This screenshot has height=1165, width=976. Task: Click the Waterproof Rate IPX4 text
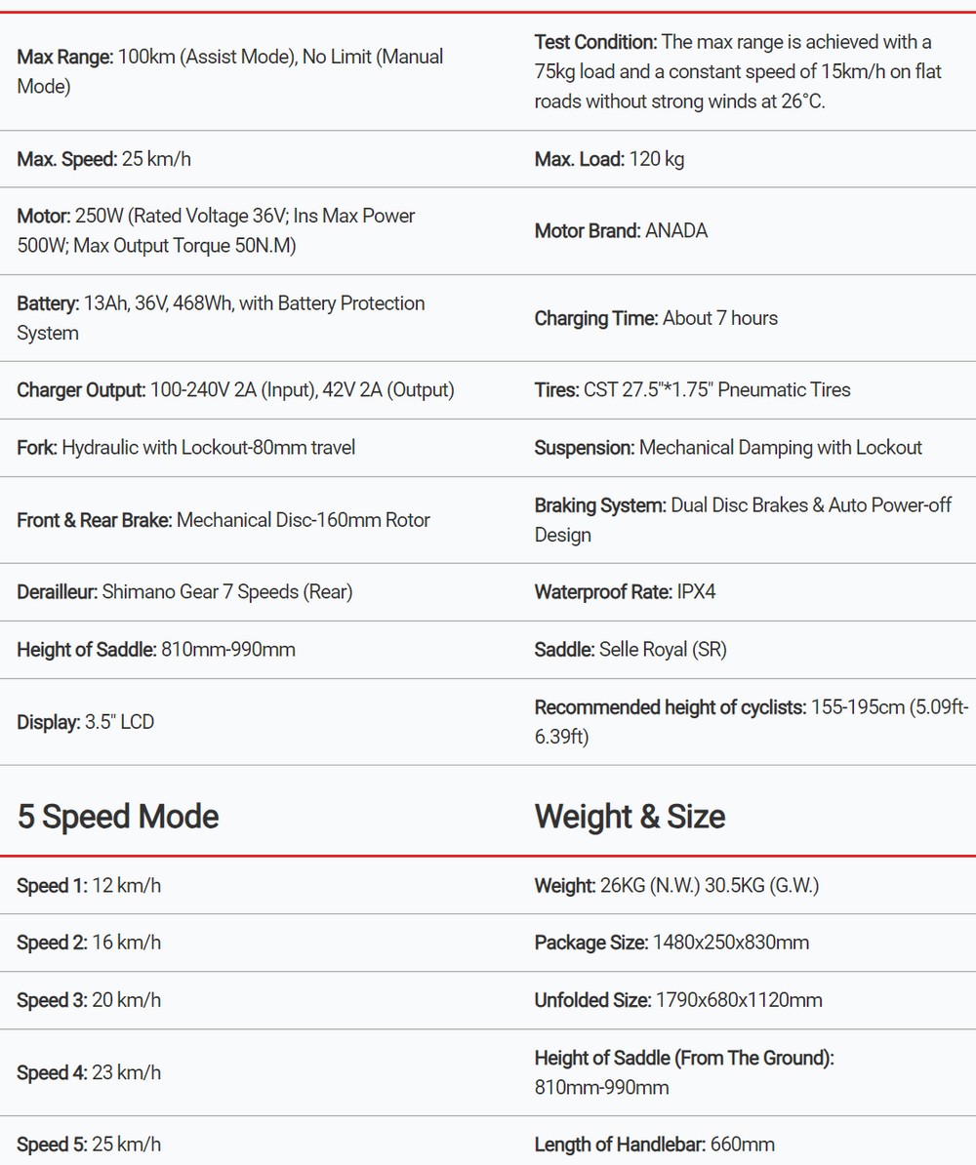625,592
